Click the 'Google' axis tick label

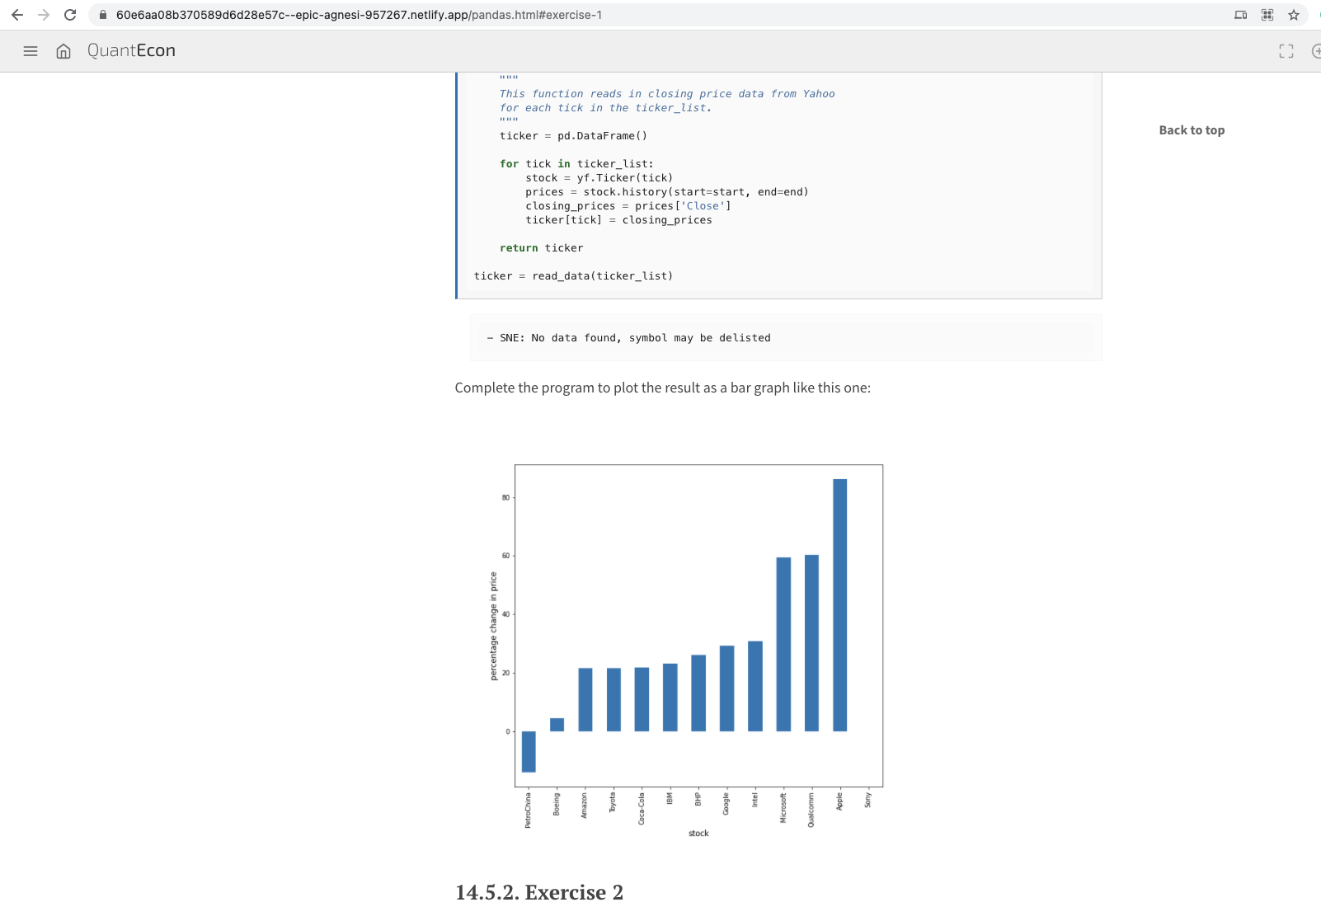[726, 804]
